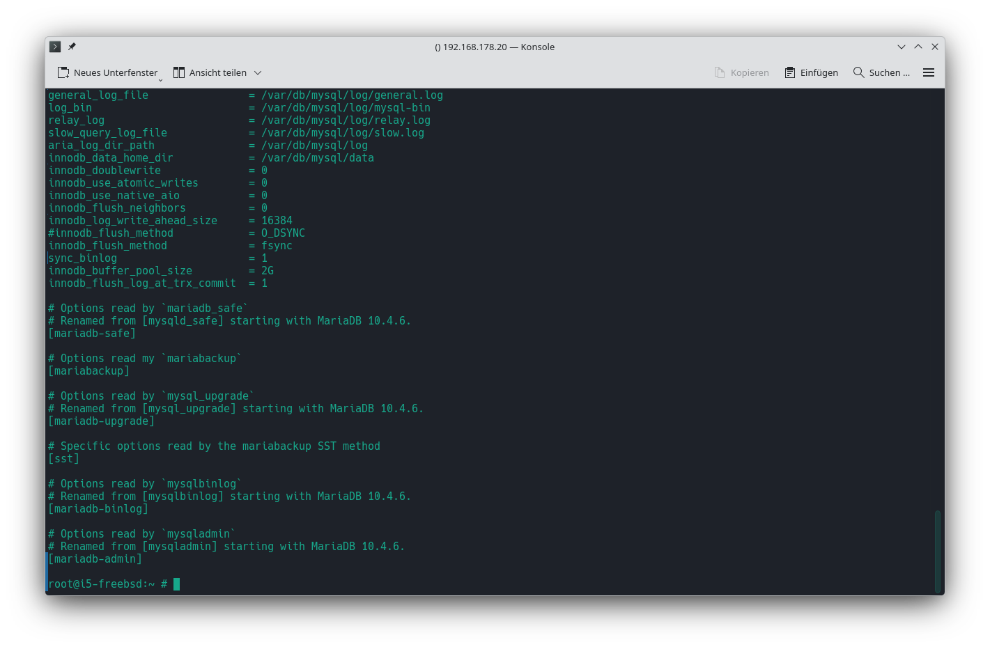Expand the arrow beside Neues Unterfenster
The image size is (990, 649).
(160, 78)
